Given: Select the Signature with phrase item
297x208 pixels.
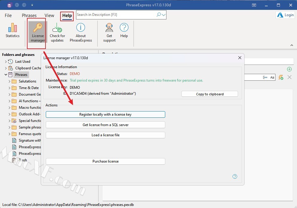Looking at the screenshot, I should pyautogui.click(x=30, y=140).
